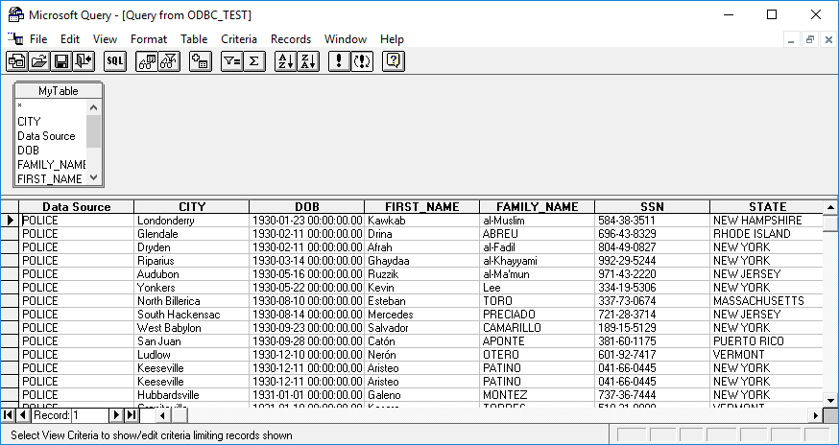Open the Criteria menu
Viewport: 839px width, 445px height.
[x=239, y=39]
